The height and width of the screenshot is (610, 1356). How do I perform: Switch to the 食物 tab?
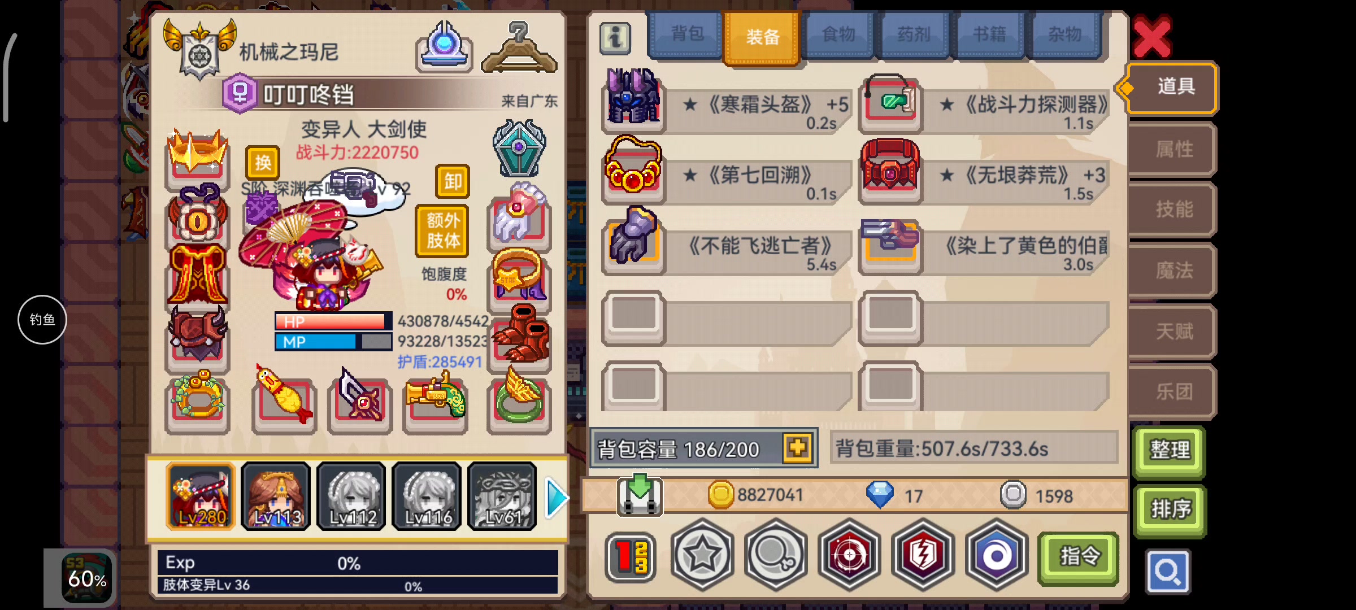(838, 36)
